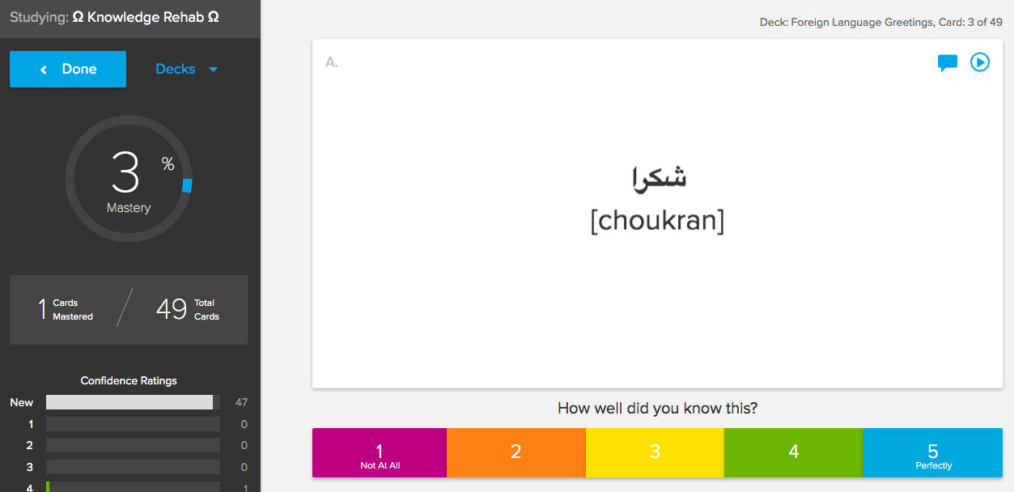
Task: Select orange confidence rating 2
Action: (x=515, y=453)
